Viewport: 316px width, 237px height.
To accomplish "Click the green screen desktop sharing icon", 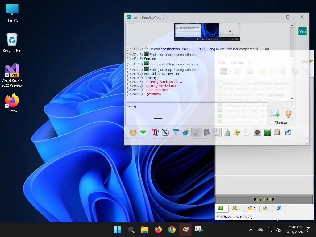I will pyautogui.click(x=268, y=132).
